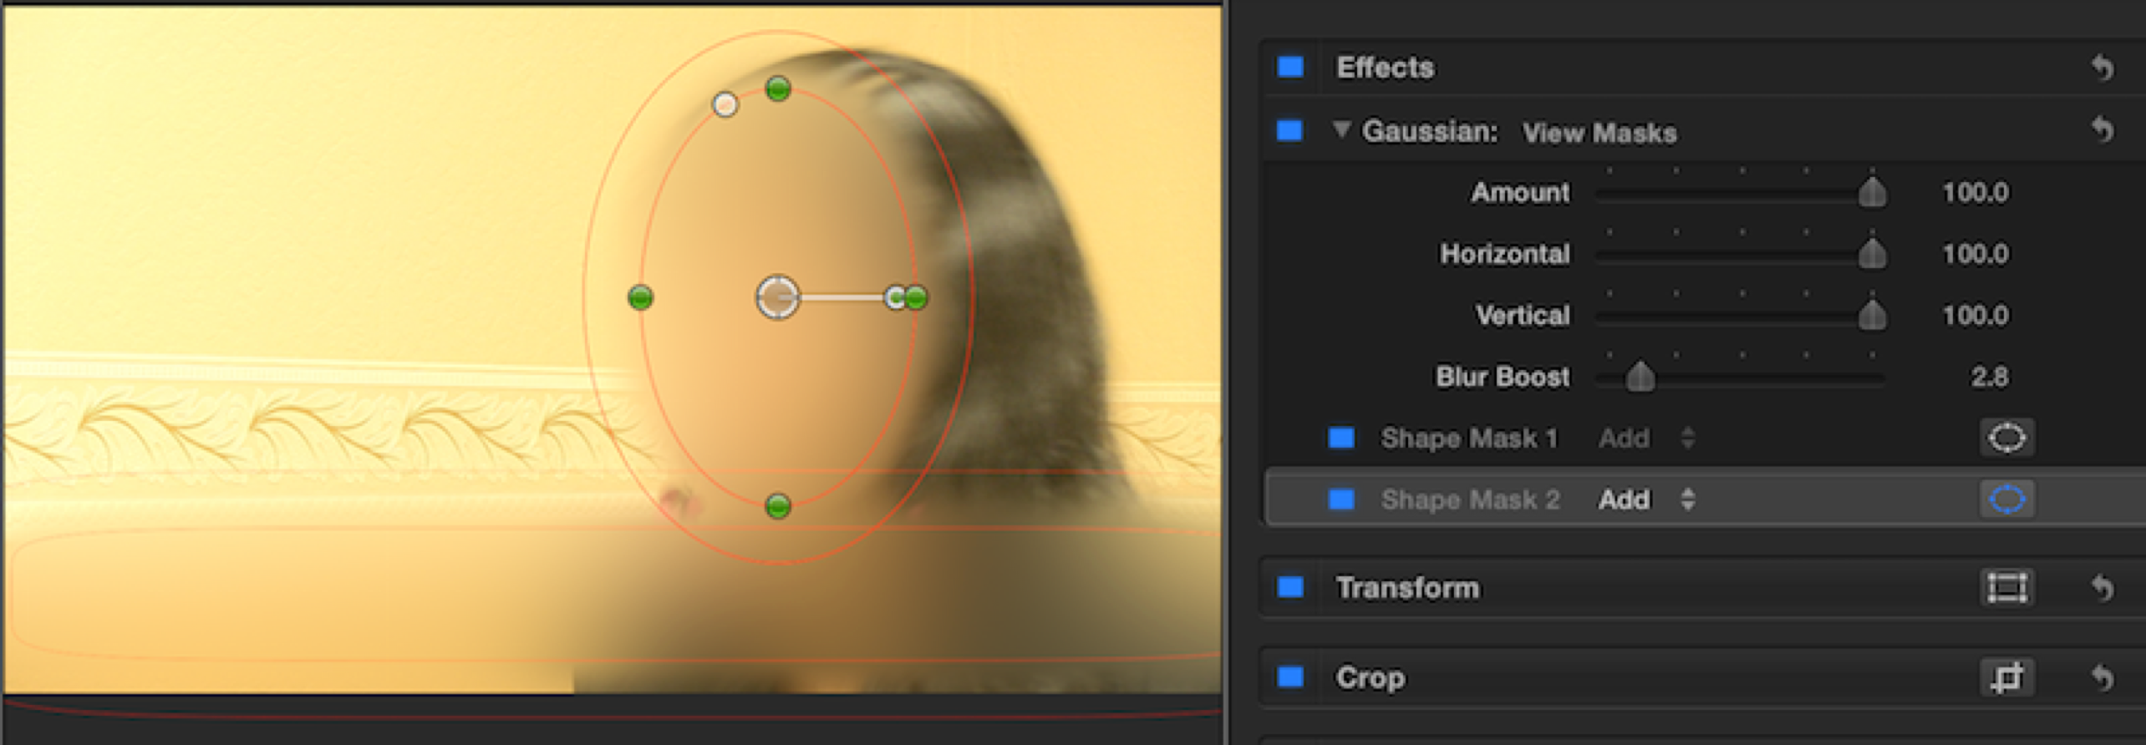The width and height of the screenshot is (2146, 745).
Task: Toggle the Transform onscreen controls icon
Action: click(2006, 587)
